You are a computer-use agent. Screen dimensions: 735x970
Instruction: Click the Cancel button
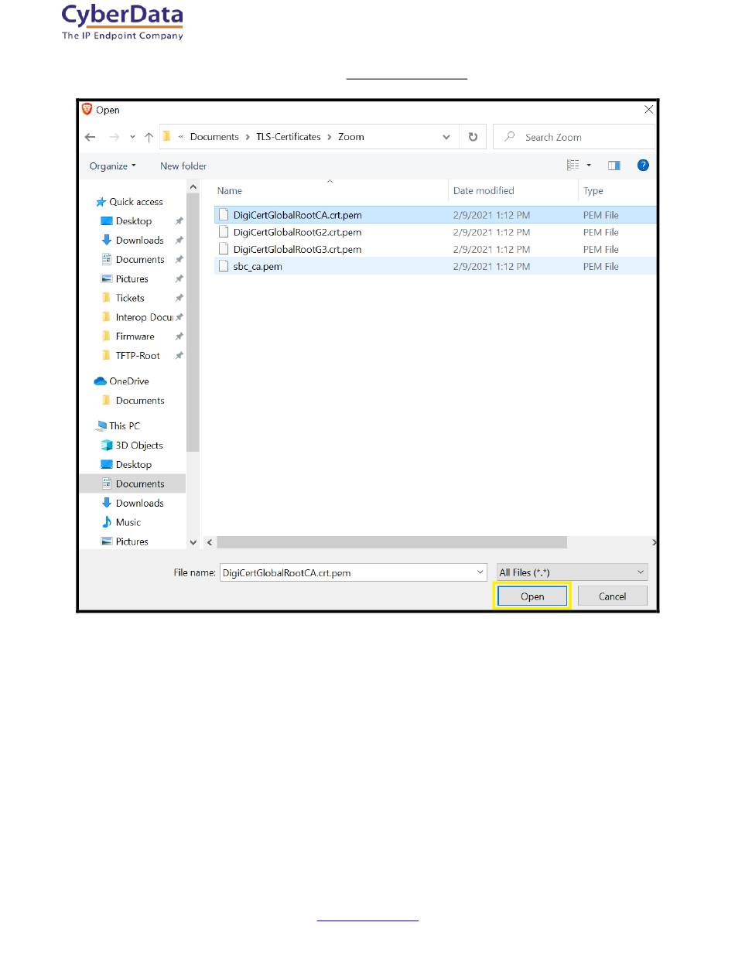(612, 596)
